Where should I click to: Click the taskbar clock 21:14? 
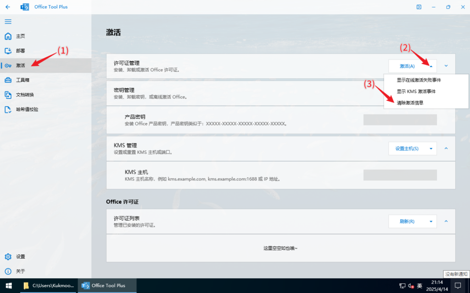coord(437,286)
